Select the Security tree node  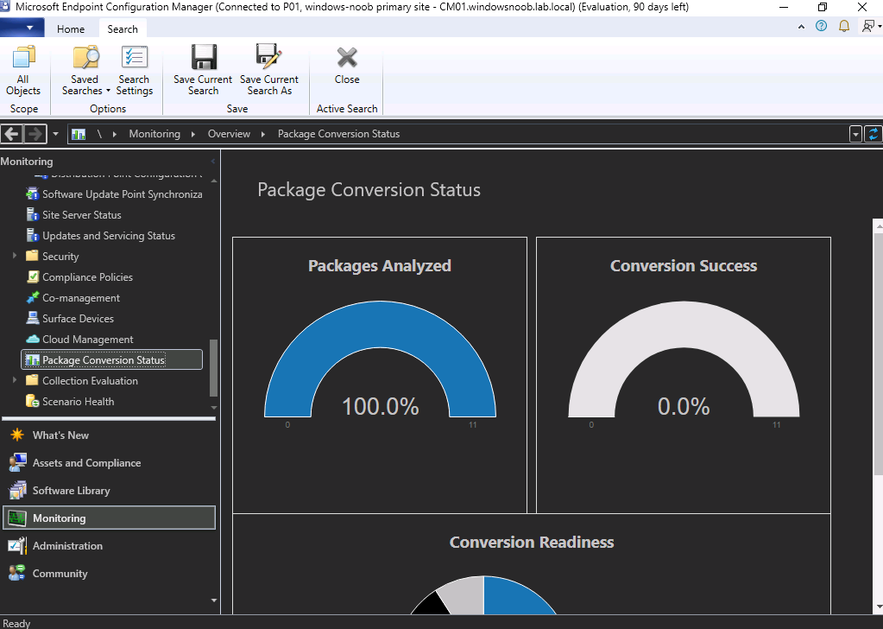pyautogui.click(x=60, y=256)
